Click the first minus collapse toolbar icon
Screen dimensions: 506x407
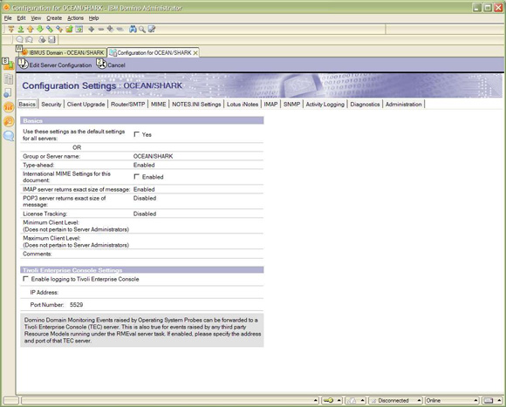point(100,30)
